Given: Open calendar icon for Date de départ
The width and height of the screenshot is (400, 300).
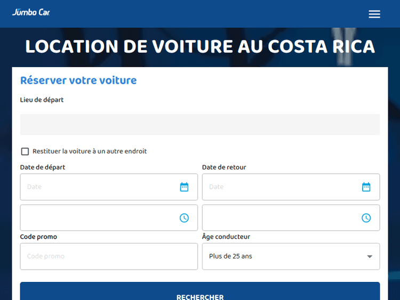Looking at the screenshot, I should (184, 187).
